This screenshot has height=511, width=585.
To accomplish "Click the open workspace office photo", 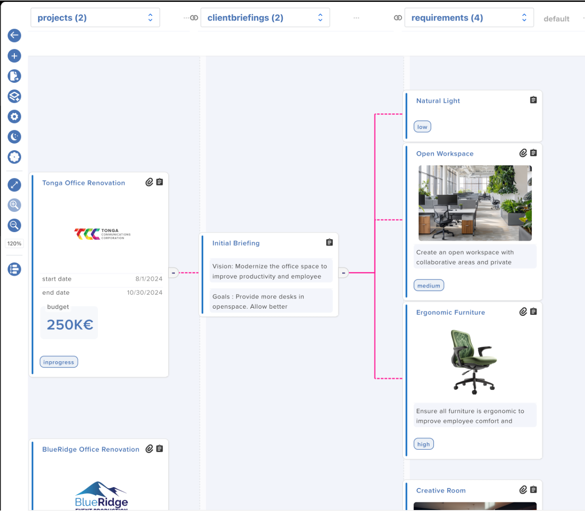I will 475,203.
